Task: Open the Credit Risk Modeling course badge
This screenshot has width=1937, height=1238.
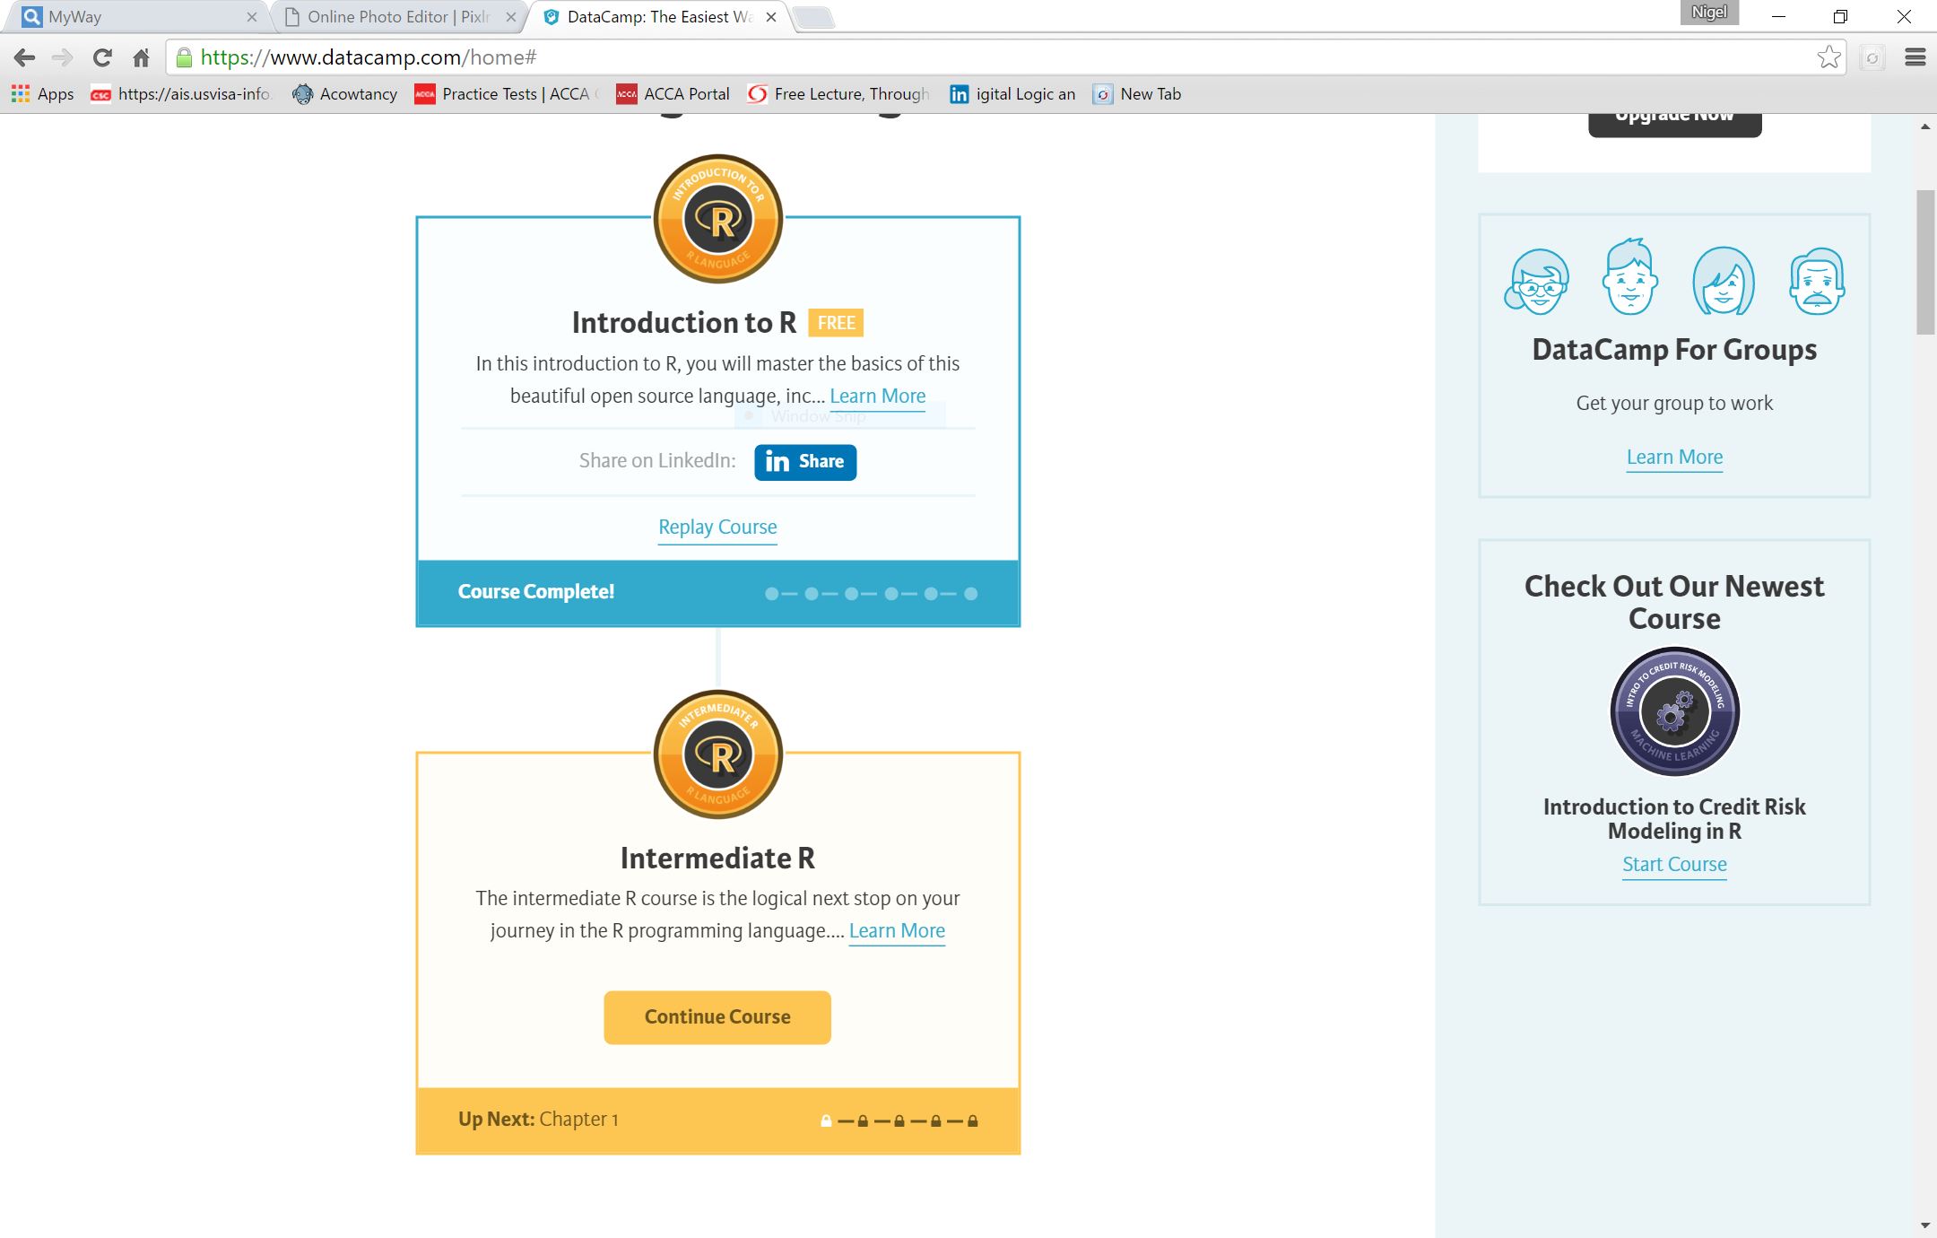Action: pos(1674,711)
